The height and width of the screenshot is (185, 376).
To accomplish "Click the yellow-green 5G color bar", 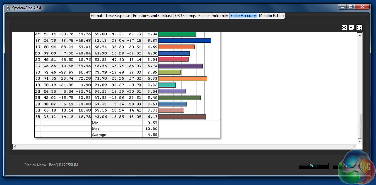I will 169,72.
